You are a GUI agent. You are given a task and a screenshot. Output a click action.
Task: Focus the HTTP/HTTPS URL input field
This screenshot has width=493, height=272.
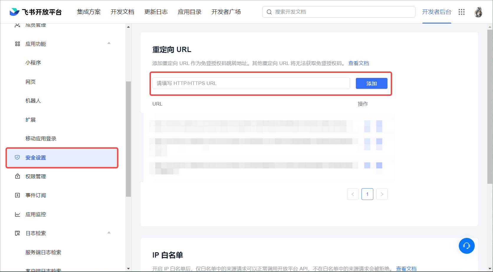point(251,83)
